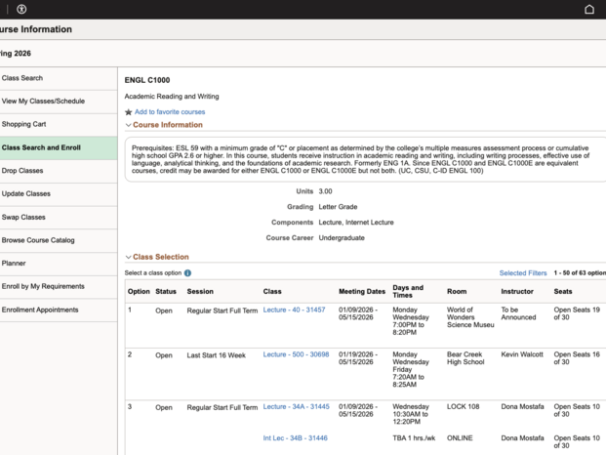Open Class Search in sidebar
The image size is (606, 455).
click(59, 78)
